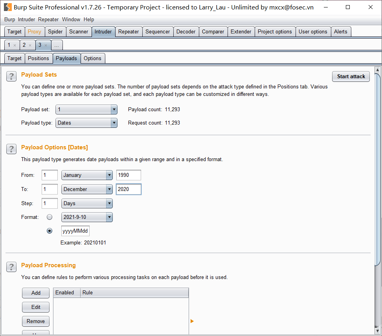Click the Rule column header
Image resolution: width=382 pixels, height=336 pixels.
[x=134, y=293]
